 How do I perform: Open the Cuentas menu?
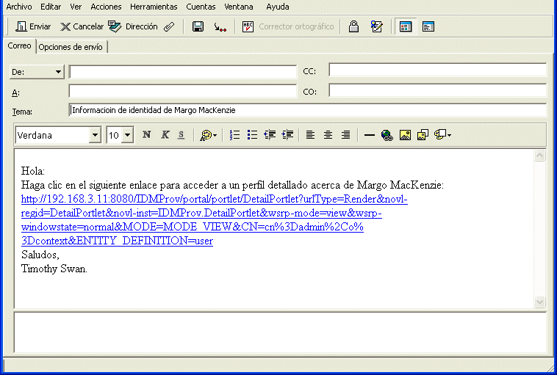point(201,7)
